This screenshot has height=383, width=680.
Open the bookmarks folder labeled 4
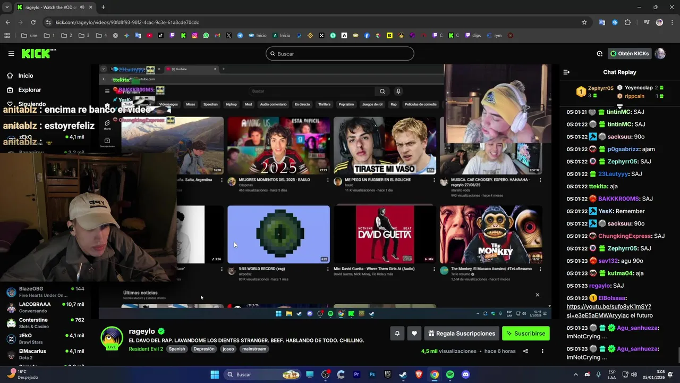101,36
